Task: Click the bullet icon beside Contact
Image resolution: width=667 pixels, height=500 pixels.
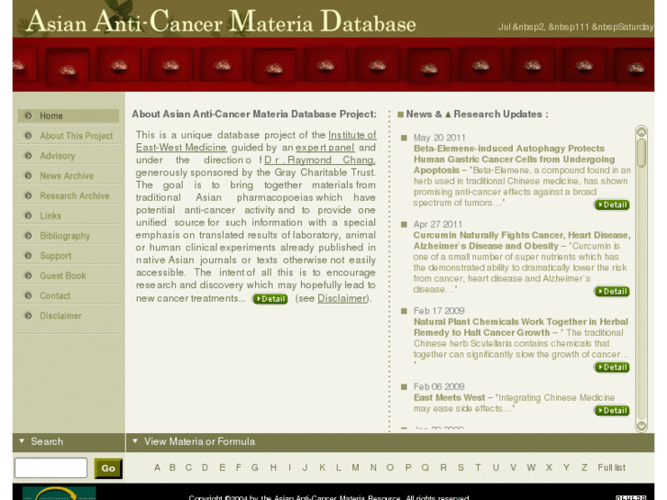Action: click(x=28, y=295)
